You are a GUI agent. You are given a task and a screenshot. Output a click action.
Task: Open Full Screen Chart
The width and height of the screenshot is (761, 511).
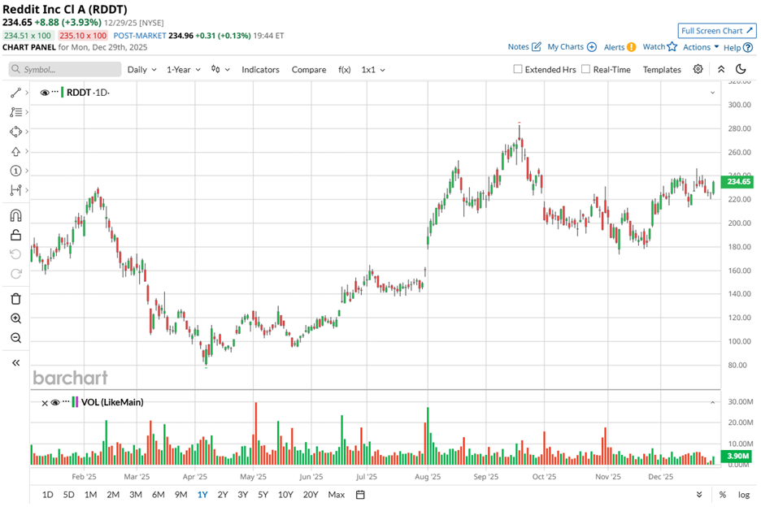(717, 31)
